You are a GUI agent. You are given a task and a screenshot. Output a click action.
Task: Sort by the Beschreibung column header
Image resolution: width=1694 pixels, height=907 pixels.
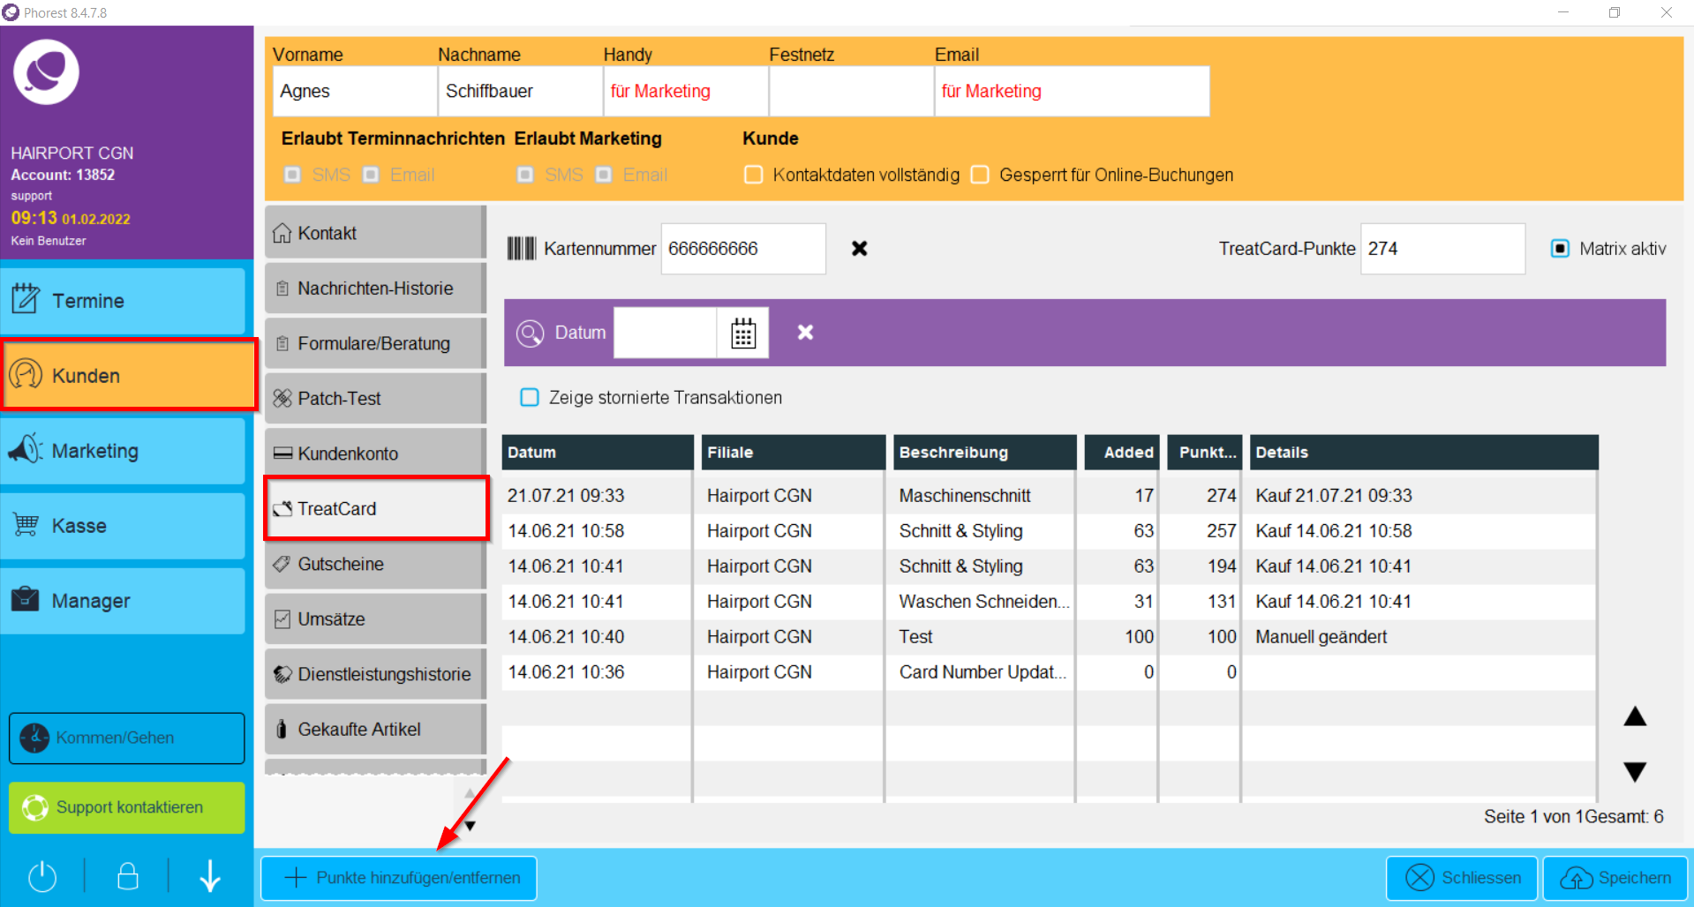[x=985, y=453]
